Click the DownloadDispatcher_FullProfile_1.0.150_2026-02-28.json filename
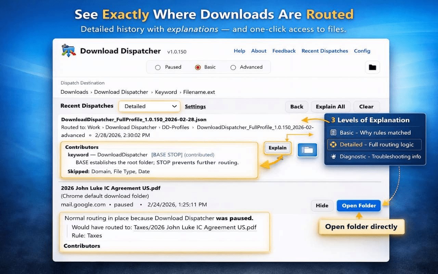The image size is (438, 274). [x=134, y=120]
